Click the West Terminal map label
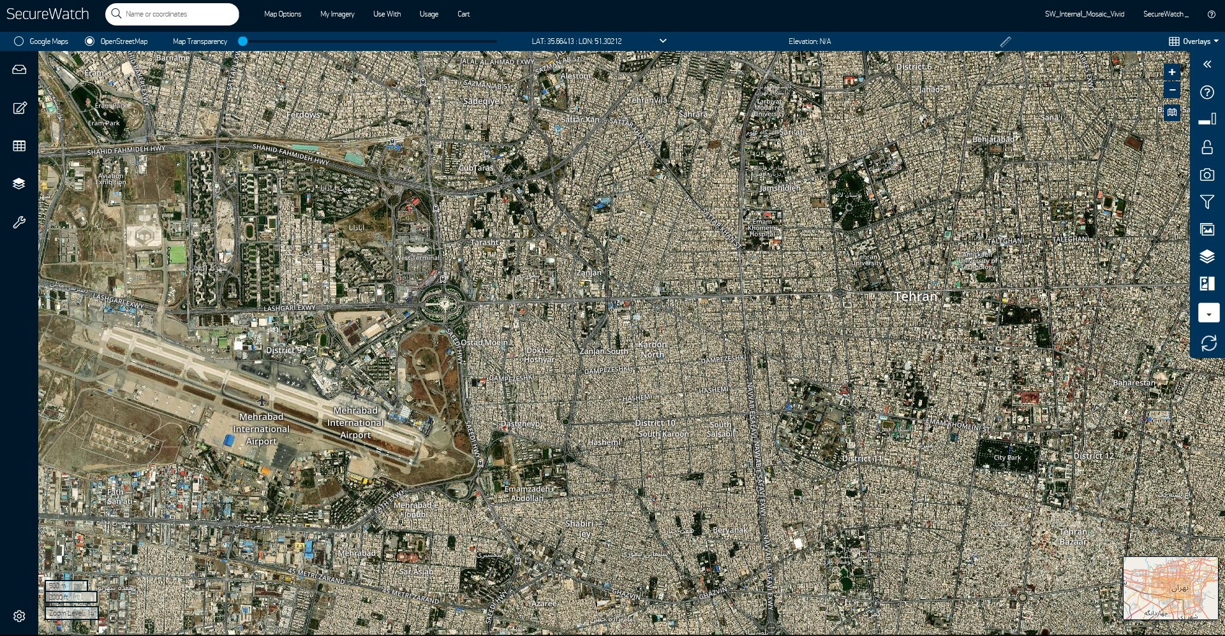The height and width of the screenshot is (636, 1225). [x=417, y=258]
